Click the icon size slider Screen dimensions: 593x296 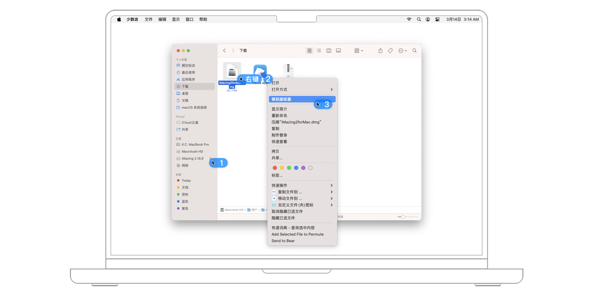click(408, 217)
